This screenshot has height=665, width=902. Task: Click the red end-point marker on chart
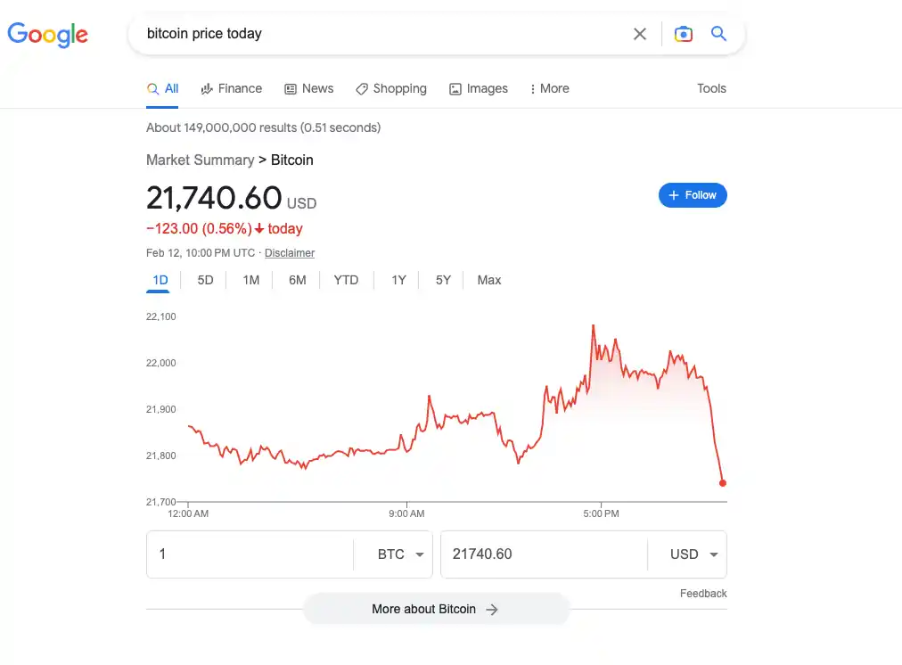tap(722, 483)
